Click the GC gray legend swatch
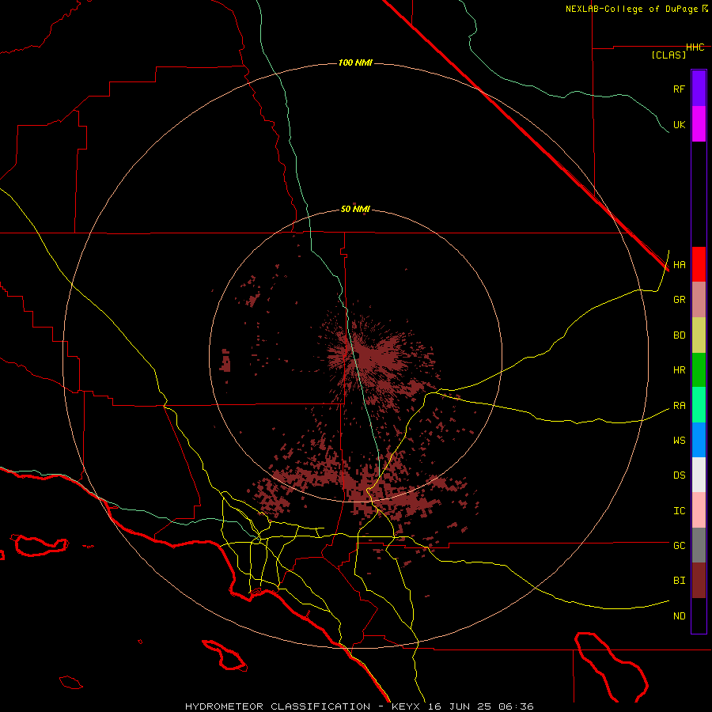Viewport: 712px width, 712px height. [699, 545]
